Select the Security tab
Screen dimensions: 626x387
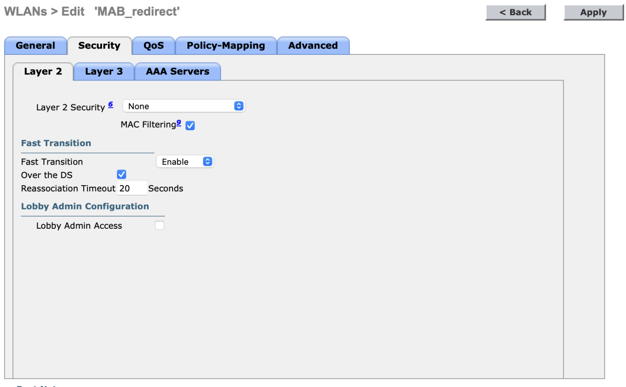point(99,46)
